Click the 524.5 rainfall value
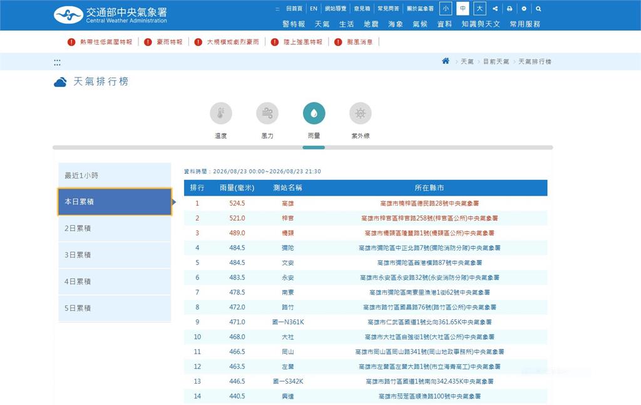The image size is (641, 405). [x=237, y=203]
